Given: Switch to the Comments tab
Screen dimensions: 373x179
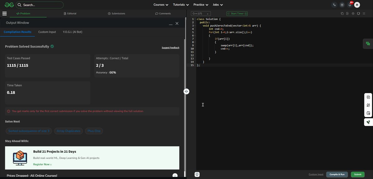Looking at the screenshot, I should click(163, 14).
